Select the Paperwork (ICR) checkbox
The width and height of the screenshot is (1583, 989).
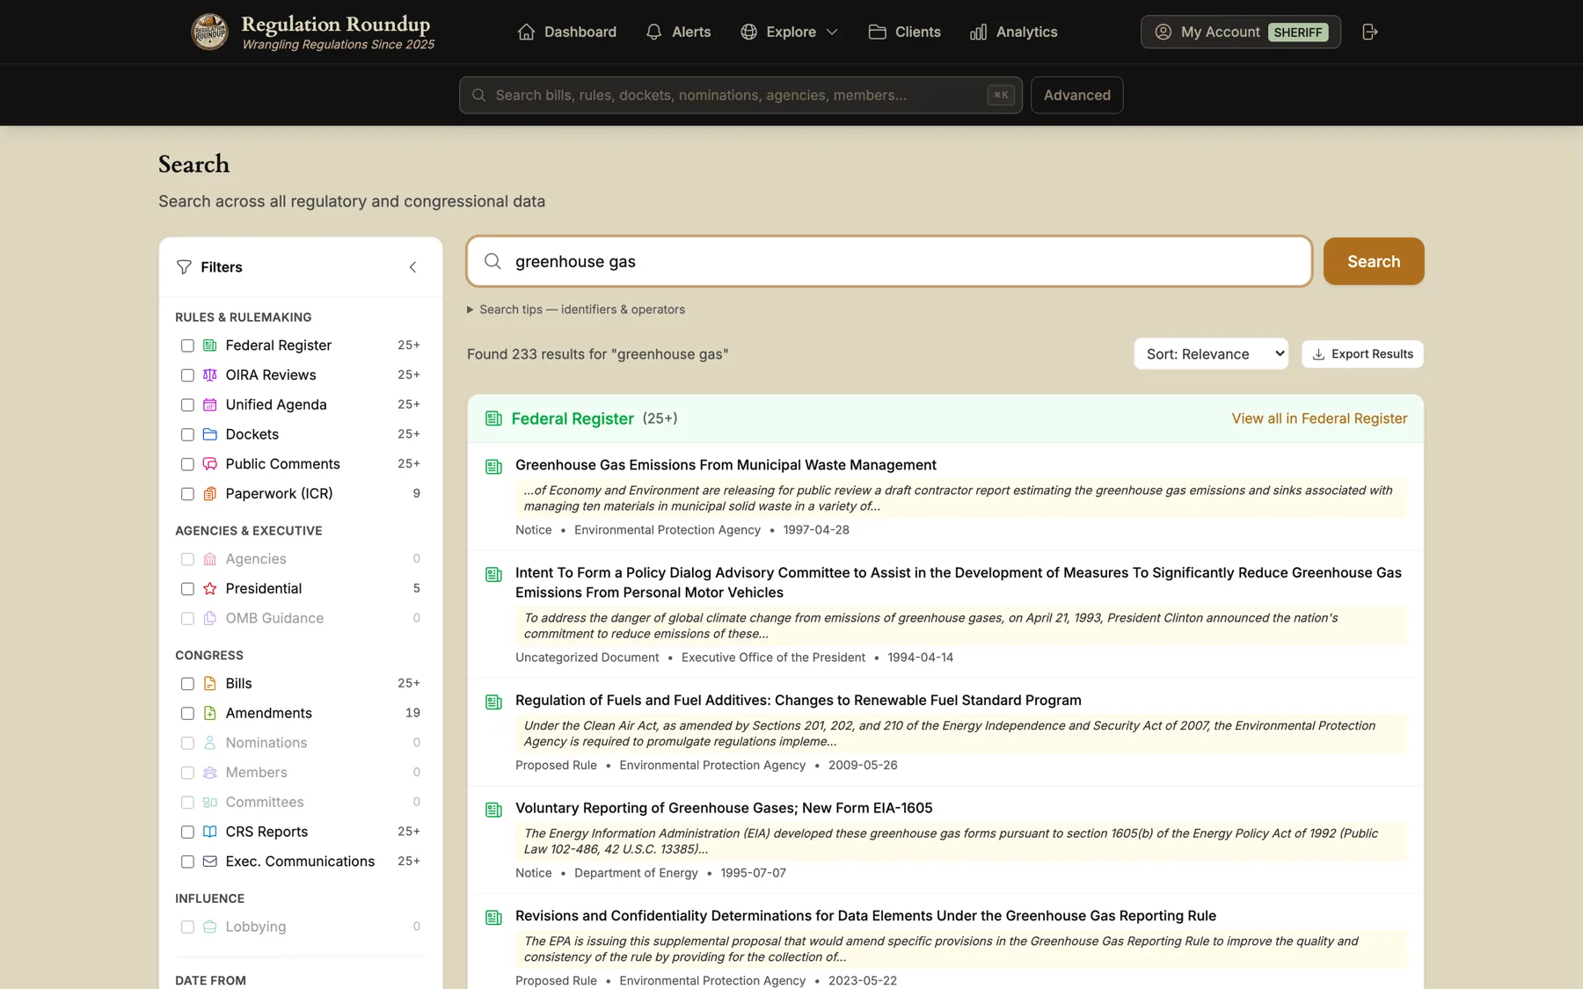pos(187,494)
